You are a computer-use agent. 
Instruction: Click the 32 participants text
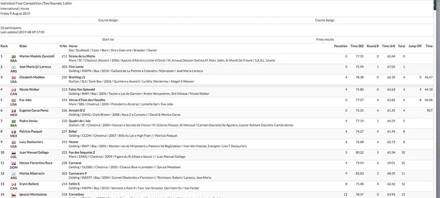pyautogui.click(x=11, y=28)
